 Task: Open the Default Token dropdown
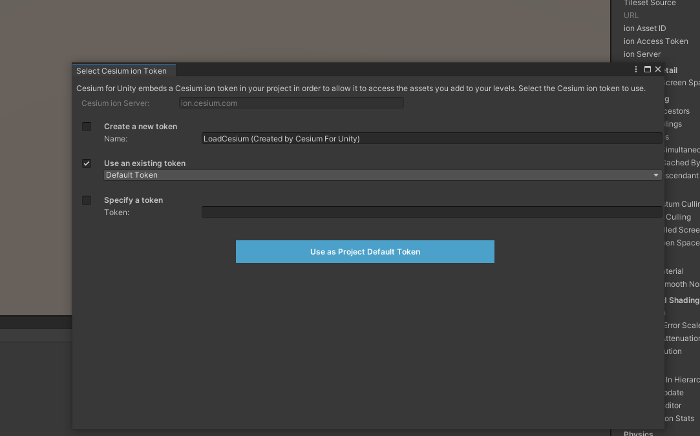click(x=383, y=175)
